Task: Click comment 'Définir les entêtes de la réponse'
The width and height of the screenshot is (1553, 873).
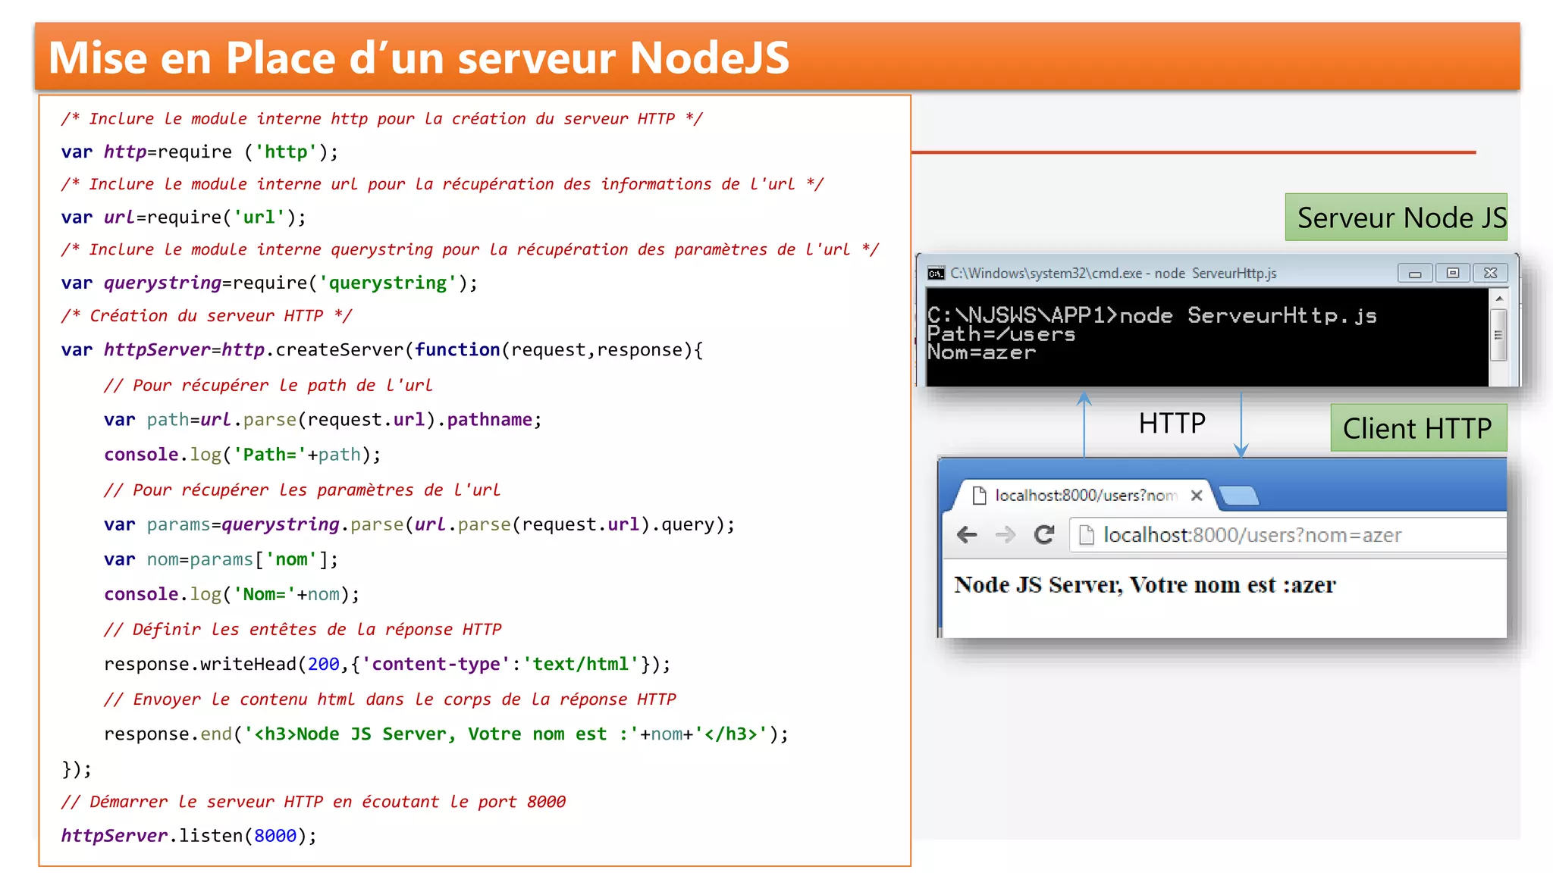Action: [x=303, y=629]
